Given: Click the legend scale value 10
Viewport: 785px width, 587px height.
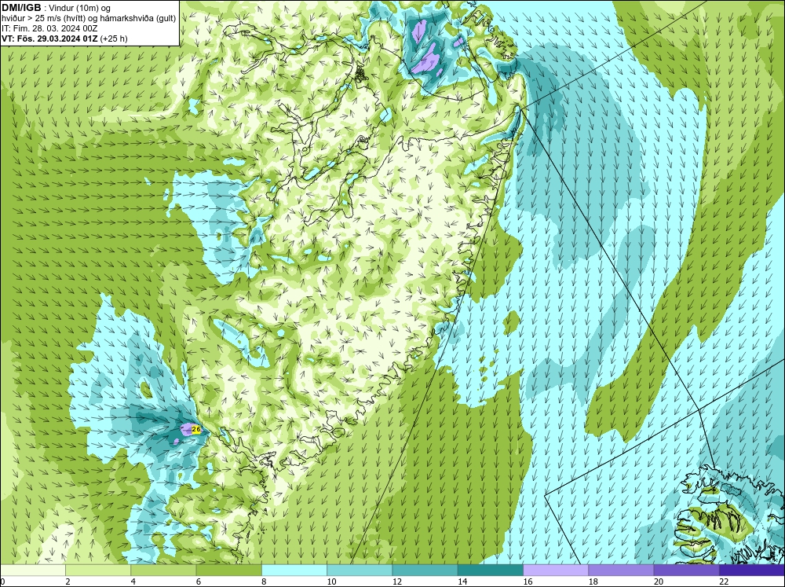Looking at the screenshot, I should pyautogui.click(x=331, y=581).
